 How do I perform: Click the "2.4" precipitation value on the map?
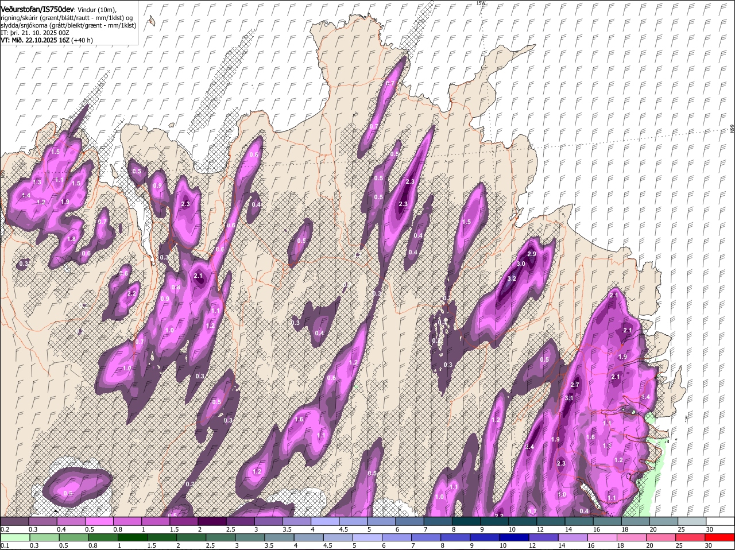tap(529, 447)
